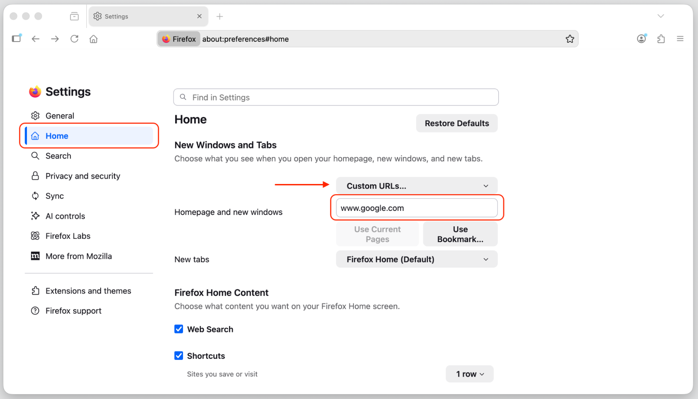Screen dimensions: 698x399
Task: Open a new tab with plus
Action: pyautogui.click(x=220, y=16)
